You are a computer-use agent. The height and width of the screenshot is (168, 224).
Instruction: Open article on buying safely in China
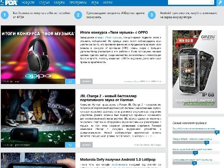[x=41, y=15]
